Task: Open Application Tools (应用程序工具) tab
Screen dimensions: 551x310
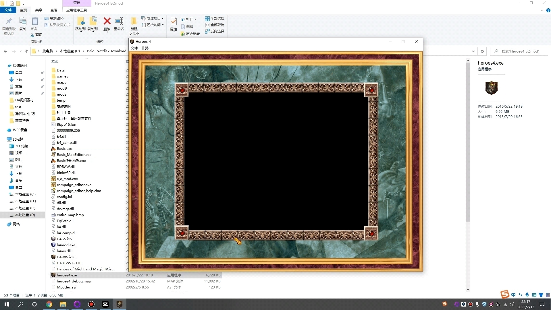Action: [76, 10]
